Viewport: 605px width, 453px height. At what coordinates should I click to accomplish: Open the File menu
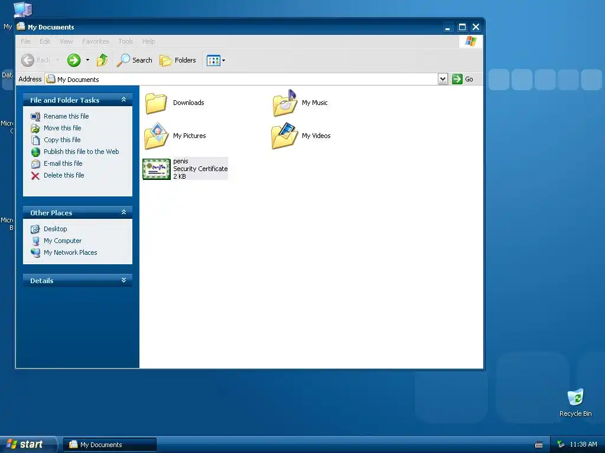click(x=25, y=41)
